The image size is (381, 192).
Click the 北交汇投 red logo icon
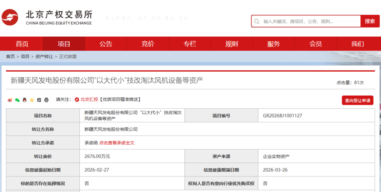click(x=77, y=100)
